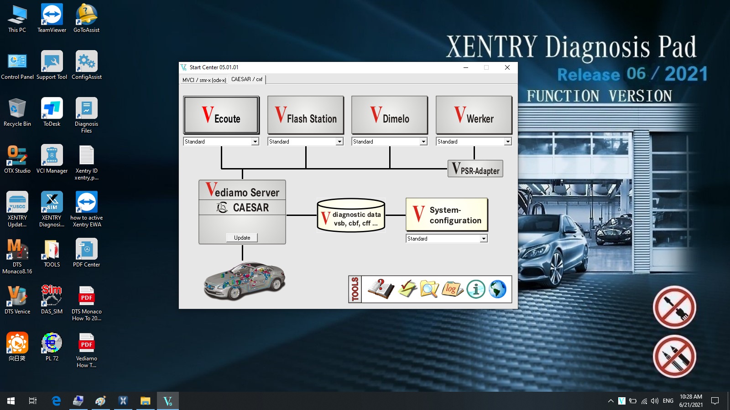Open VCI Manager desktop shortcut
The height and width of the screenshot is (410, 730).
pos(52,159)
